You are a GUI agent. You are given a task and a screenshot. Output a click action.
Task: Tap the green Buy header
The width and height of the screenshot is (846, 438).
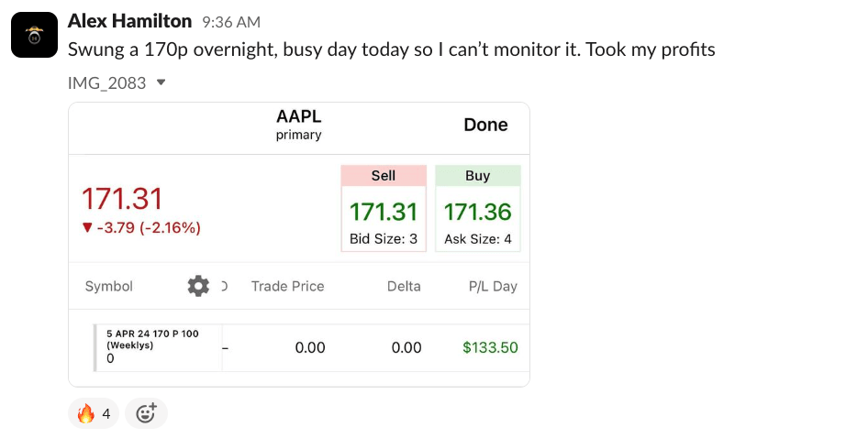(x=477, y=176)
